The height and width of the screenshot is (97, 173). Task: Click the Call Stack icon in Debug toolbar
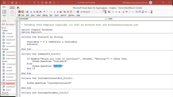[x=149, y=12]
